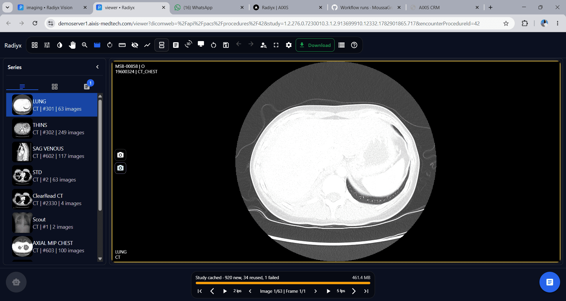Viewport: 566px width, 301px height.
Task: Select the zoom magnifier tool
Action: 85,45
